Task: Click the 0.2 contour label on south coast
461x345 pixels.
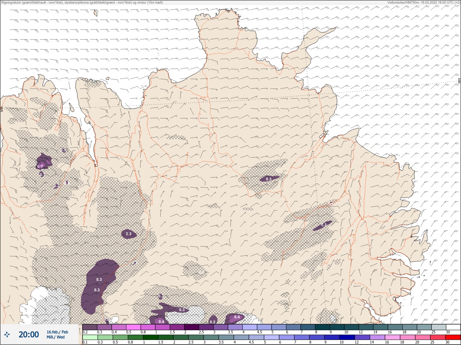Action: [x=212, y=322]
